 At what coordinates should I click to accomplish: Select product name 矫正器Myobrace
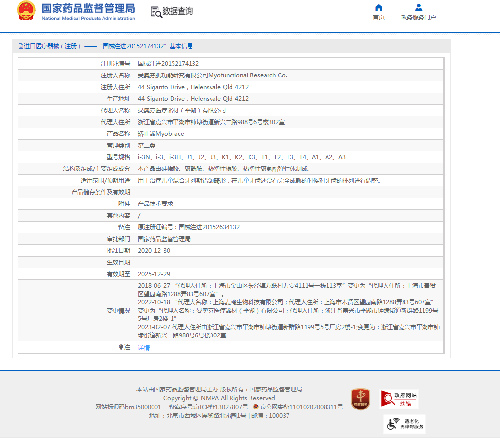(x=161, y=134)
